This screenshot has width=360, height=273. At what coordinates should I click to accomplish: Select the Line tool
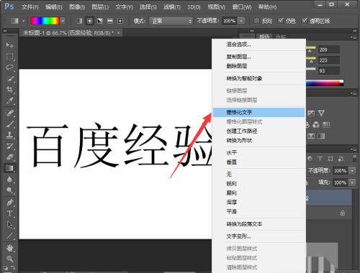(9, 236)
